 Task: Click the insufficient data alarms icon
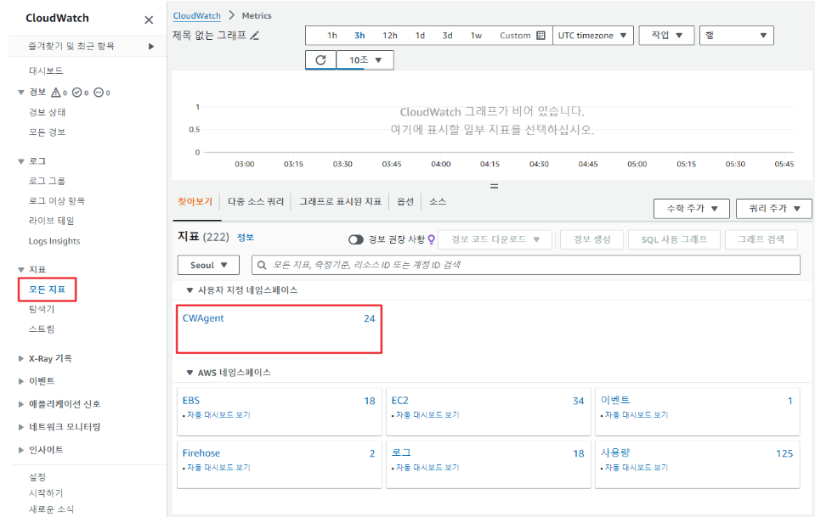coord(99,93)
